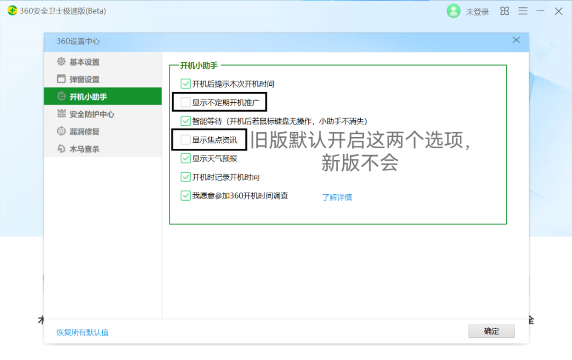572x360 pixels.
Task: Select the 木马查杀 scan icon
Action: coord(61,149)
